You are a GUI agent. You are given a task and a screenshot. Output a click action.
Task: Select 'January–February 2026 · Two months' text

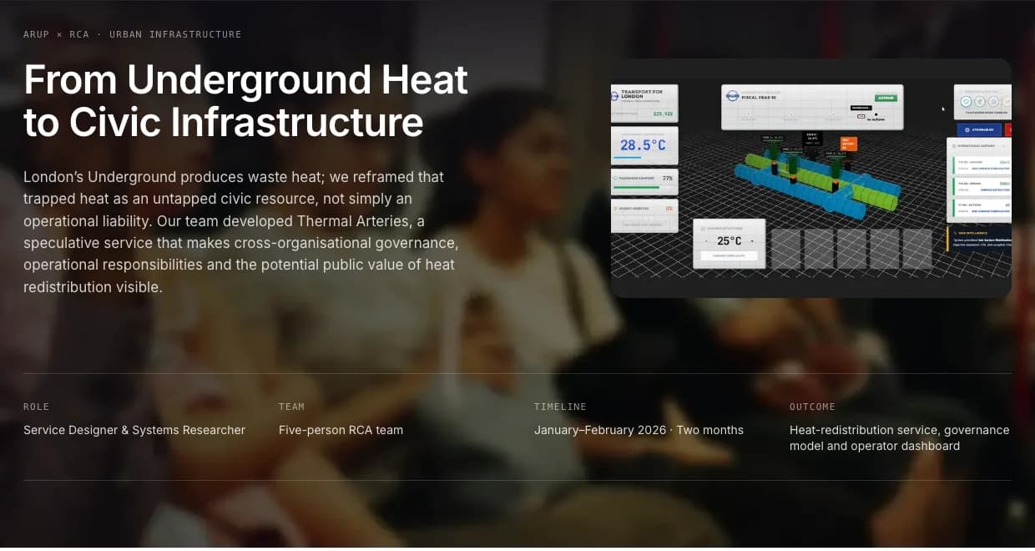(639, 430)
